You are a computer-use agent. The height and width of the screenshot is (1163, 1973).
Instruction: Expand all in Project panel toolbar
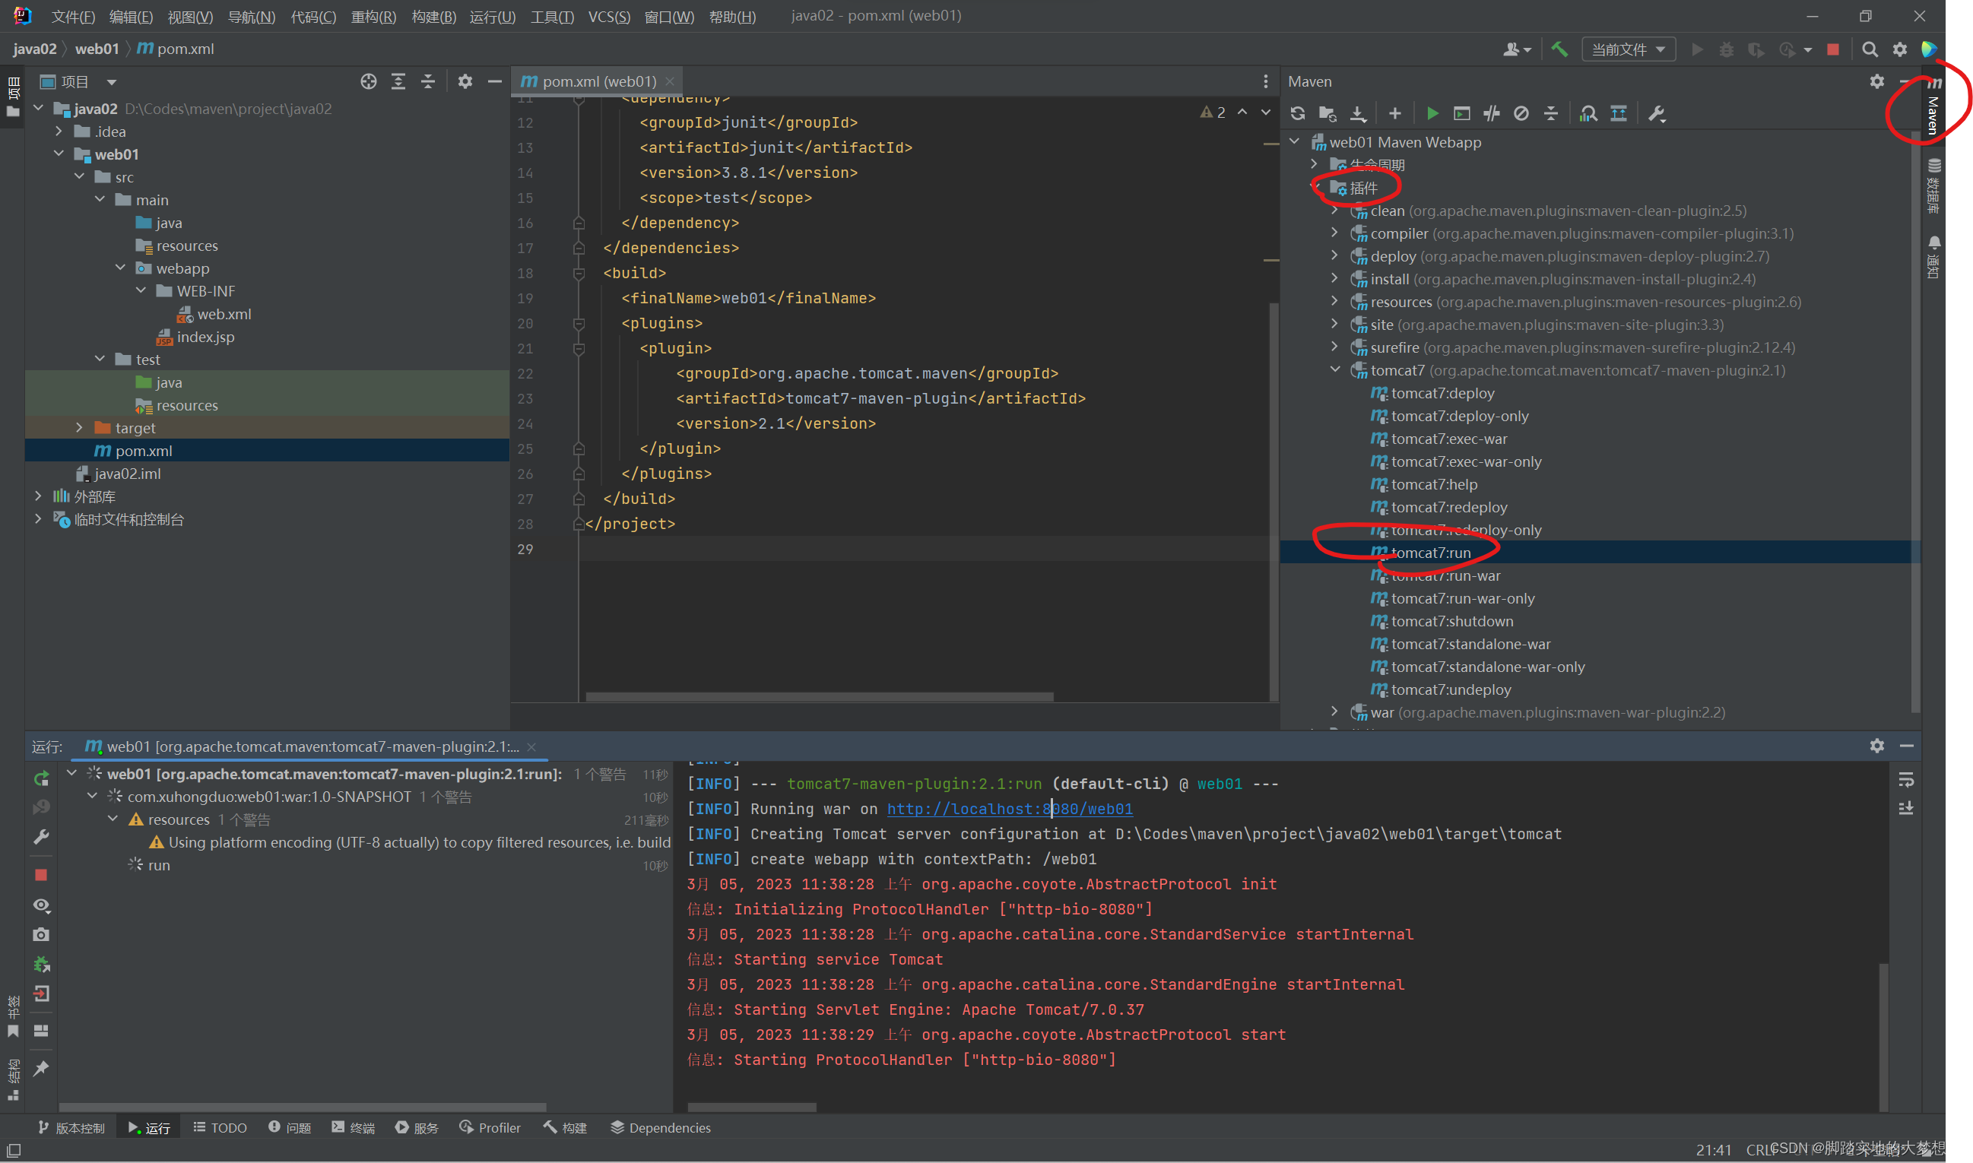click(398, 81)
